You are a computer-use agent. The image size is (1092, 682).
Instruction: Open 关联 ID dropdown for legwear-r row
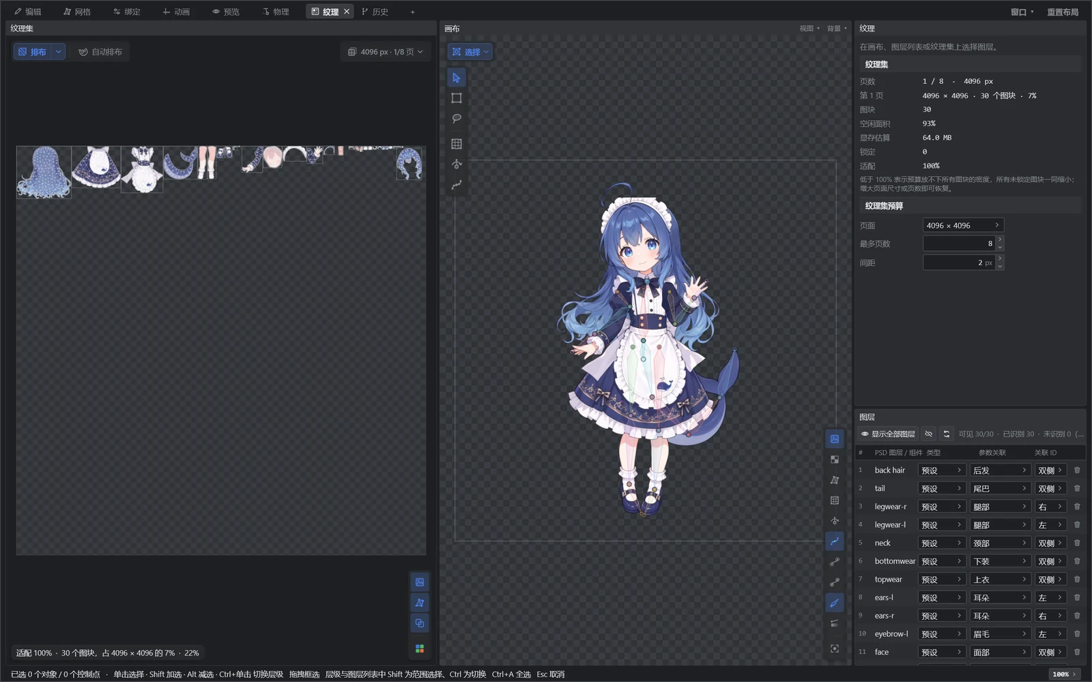point(1050,507)
